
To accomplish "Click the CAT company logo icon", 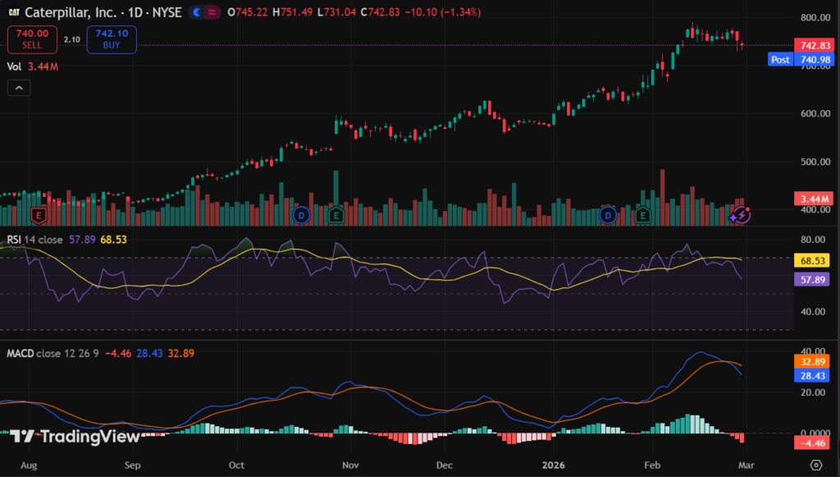I will point(14,13).
